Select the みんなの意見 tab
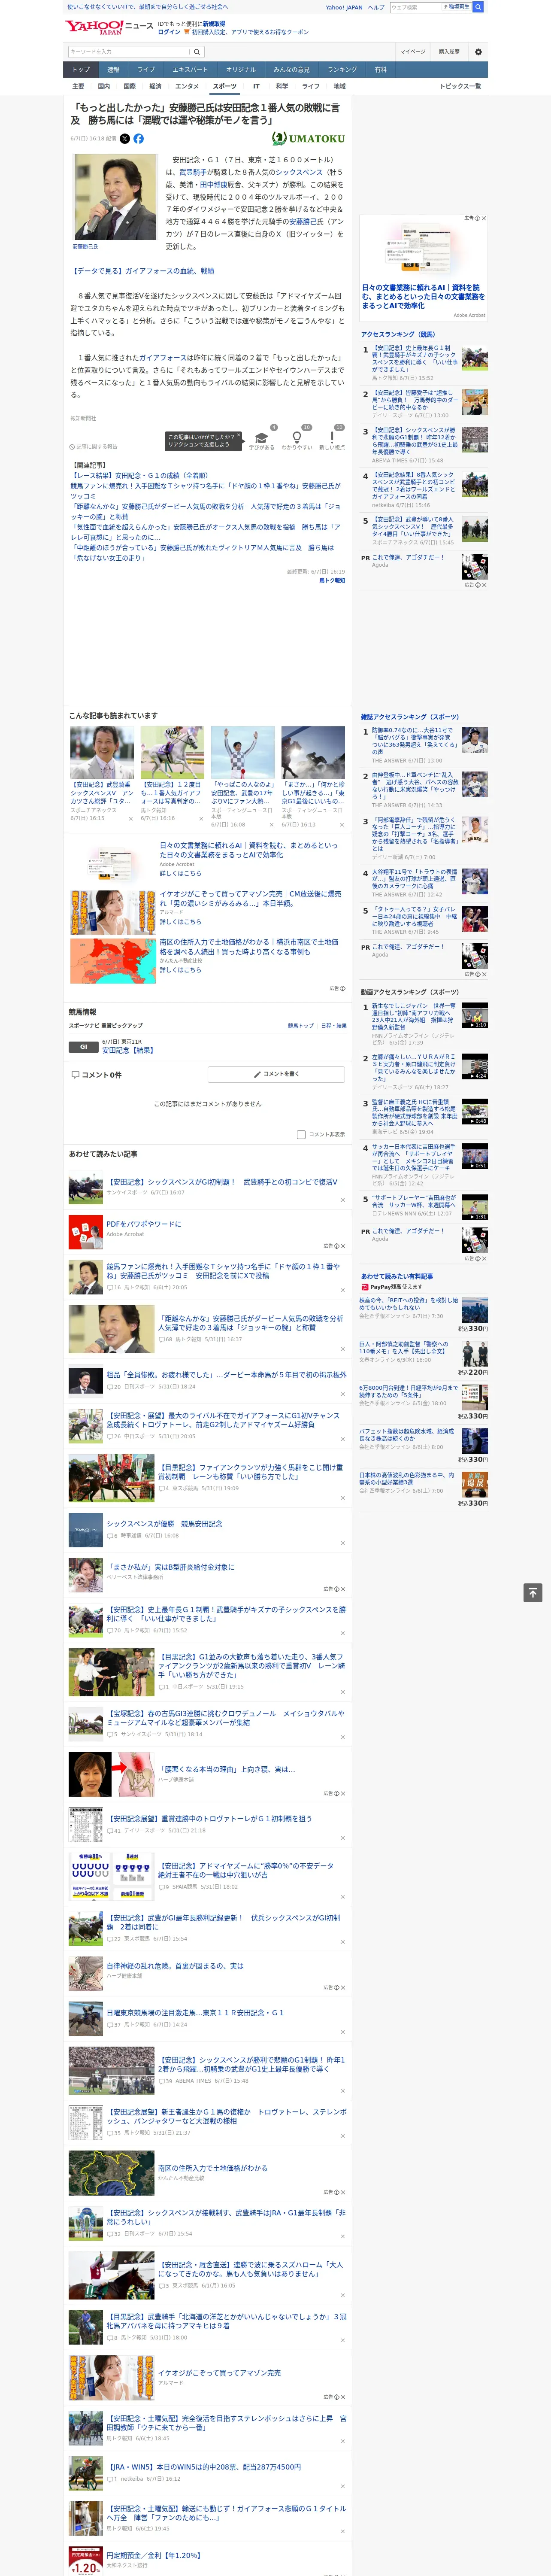The height and width of the screenshot is (2576, 551). 292,70
